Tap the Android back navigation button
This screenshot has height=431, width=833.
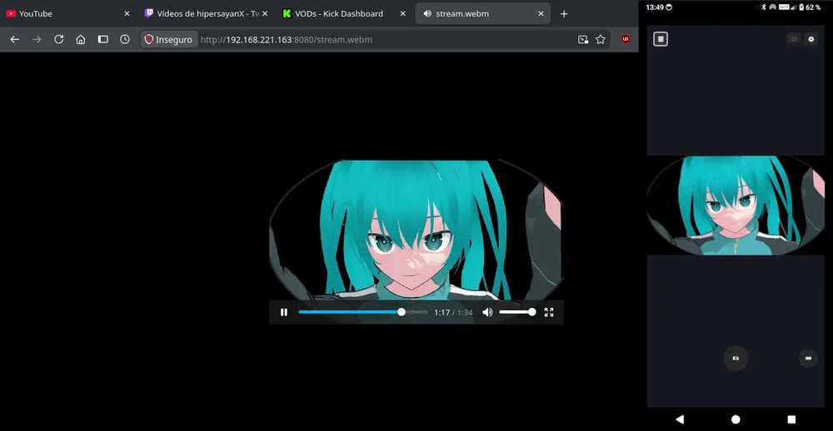680,419
